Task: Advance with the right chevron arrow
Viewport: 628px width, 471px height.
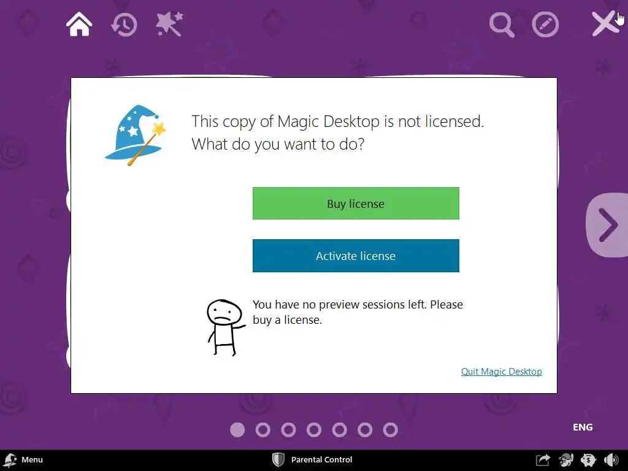Action: tap(608, 225)
